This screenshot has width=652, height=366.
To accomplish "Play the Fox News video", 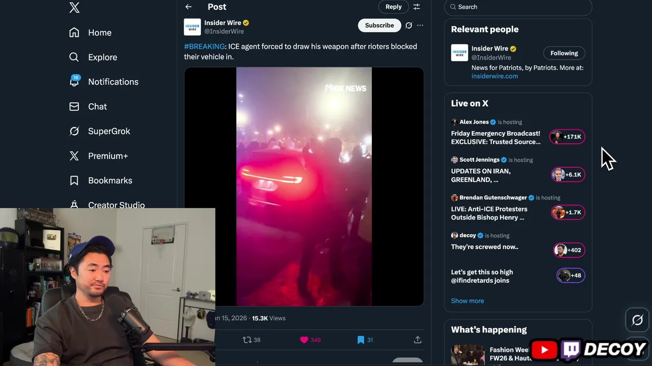I will [x=304, y=187].
